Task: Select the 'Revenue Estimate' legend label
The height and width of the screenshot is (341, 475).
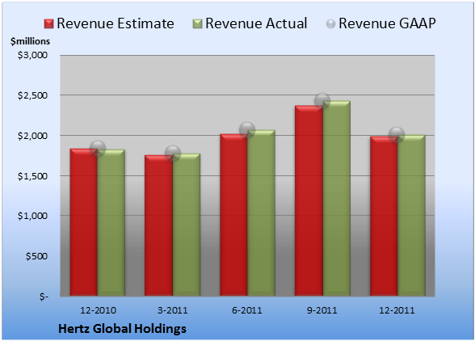Action: [116, 23]
